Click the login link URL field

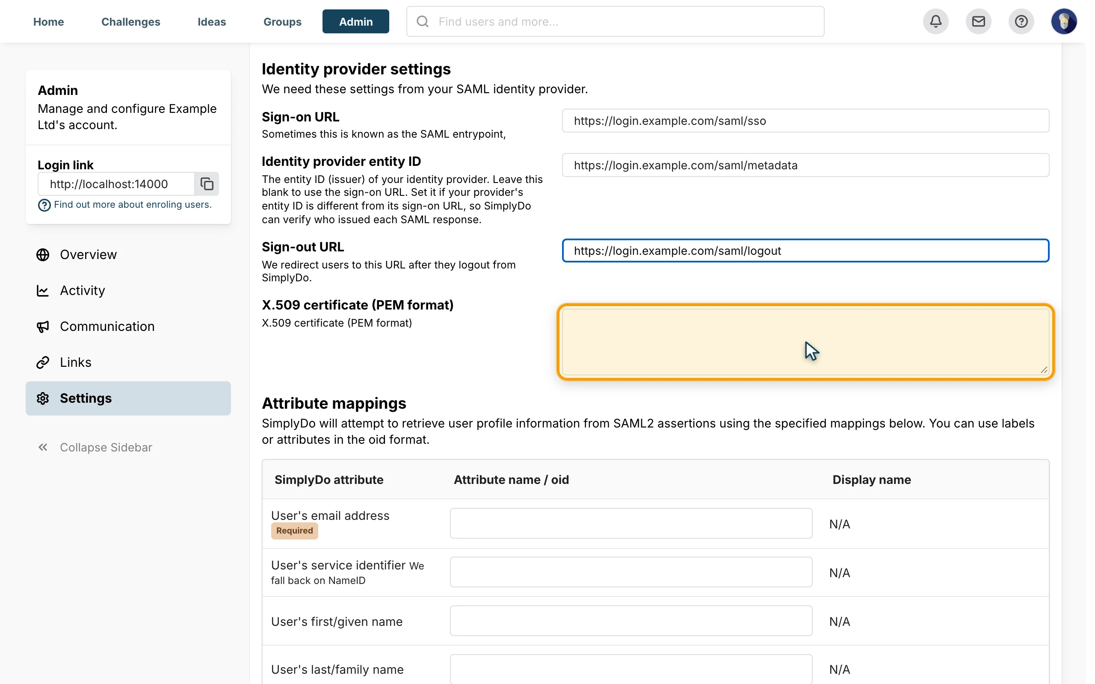pos(116,184)
